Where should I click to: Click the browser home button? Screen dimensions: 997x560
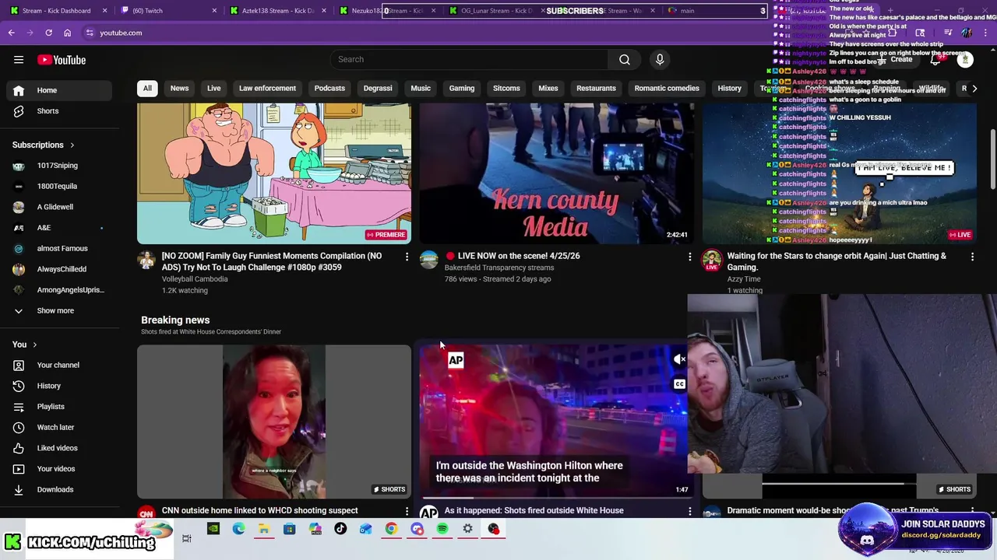(67, 33)
